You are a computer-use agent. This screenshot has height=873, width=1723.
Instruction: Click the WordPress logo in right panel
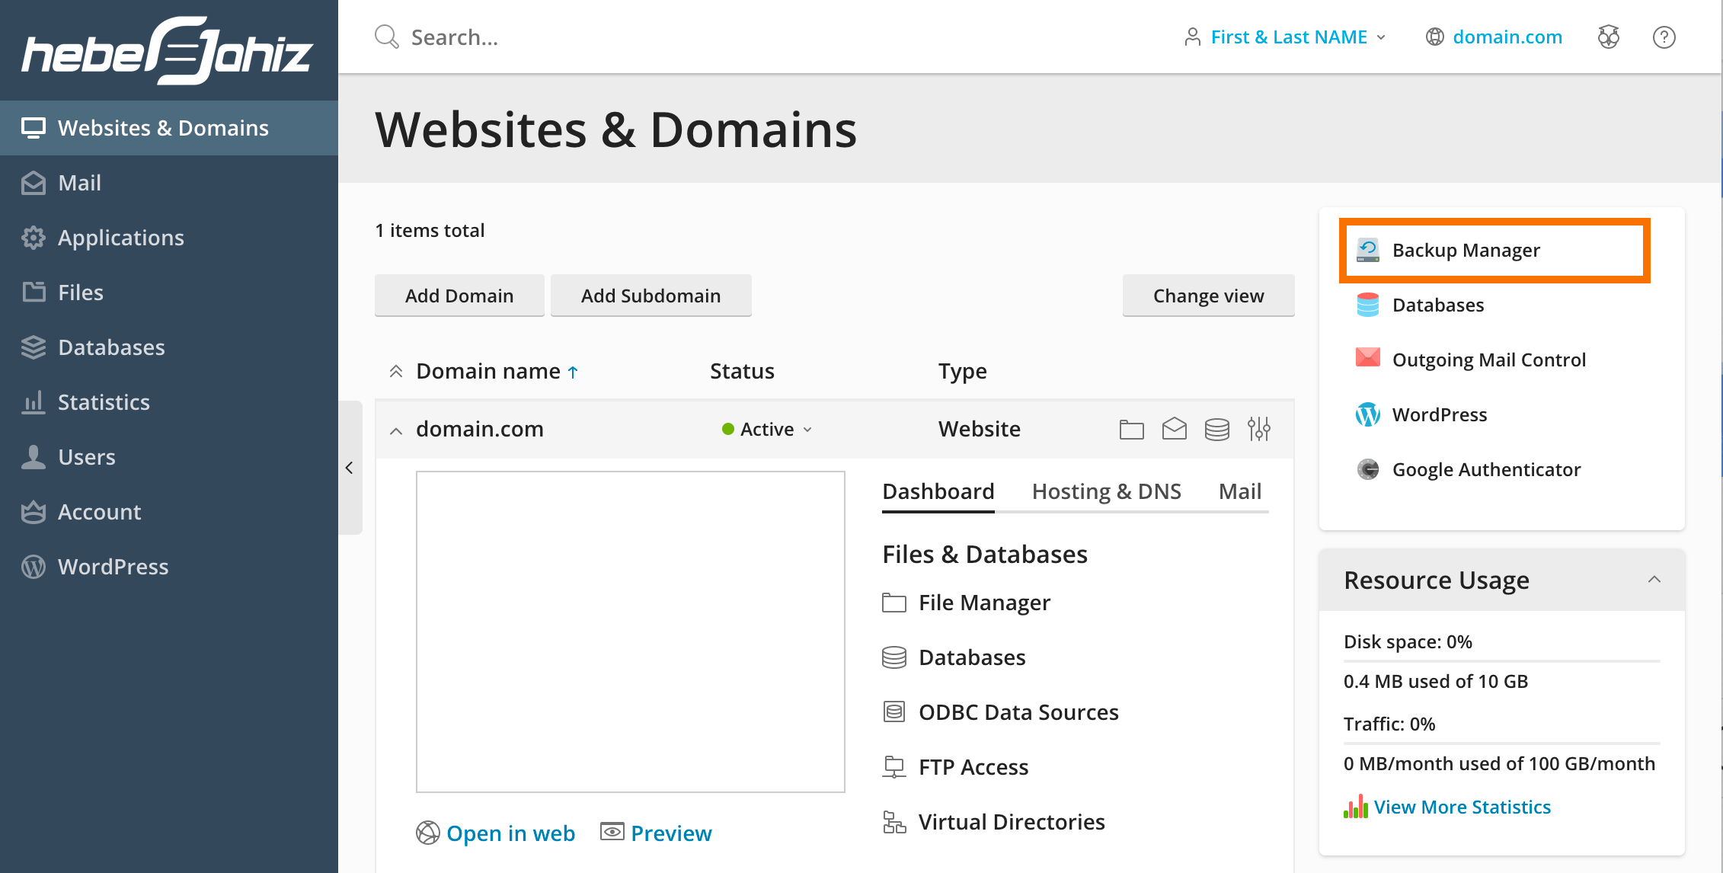[x=1368, y=414]
